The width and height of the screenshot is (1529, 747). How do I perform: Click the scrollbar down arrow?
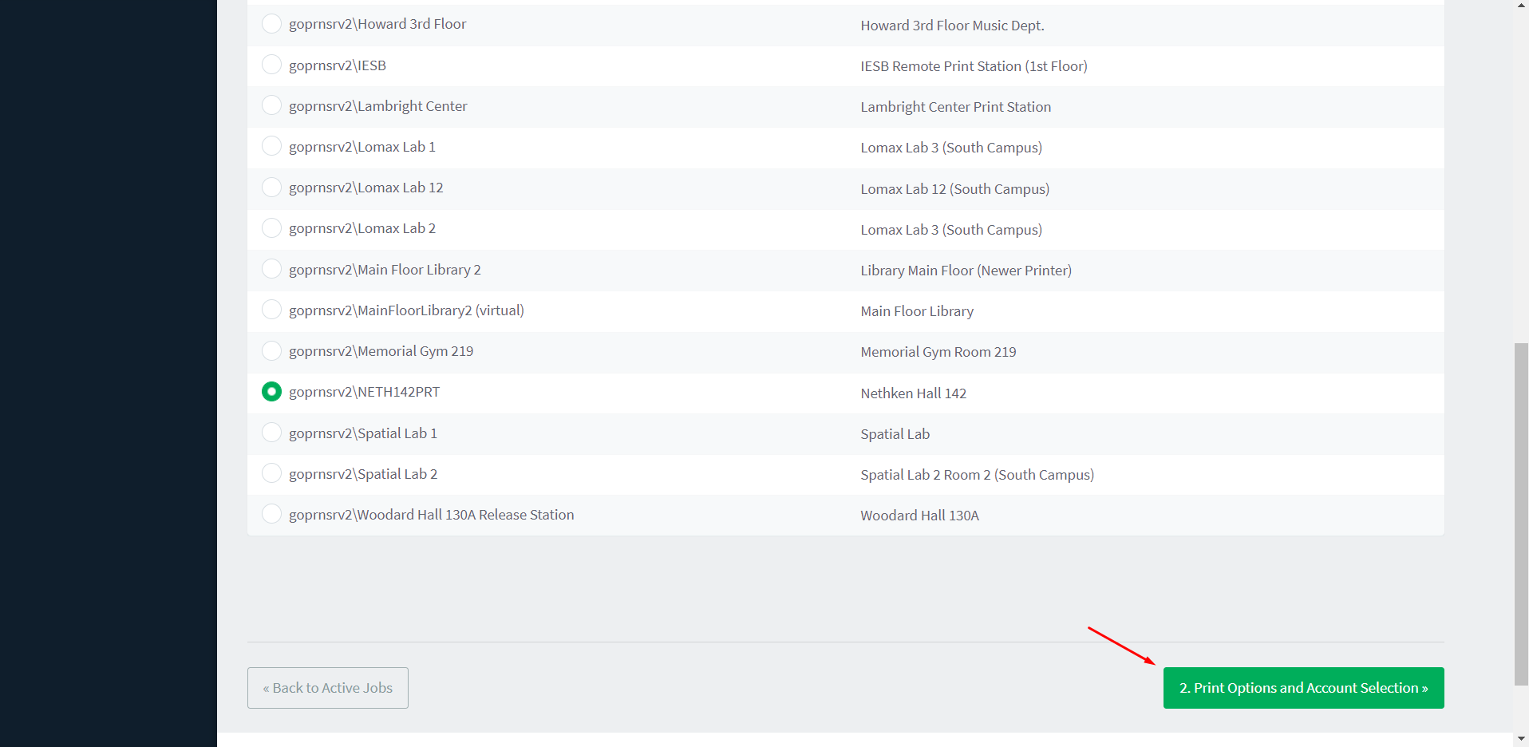pyautogui.click(x=1521, y=740)
